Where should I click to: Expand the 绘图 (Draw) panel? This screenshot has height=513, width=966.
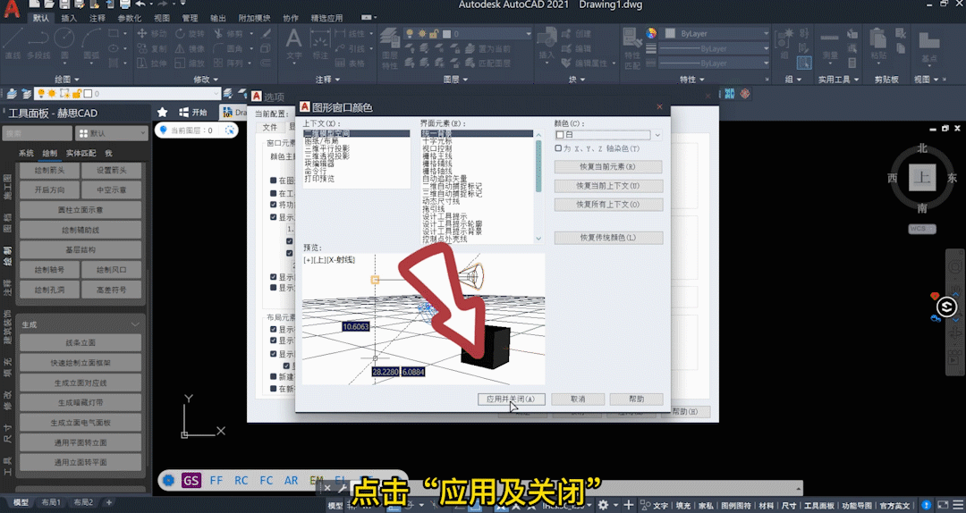(66, 79)
